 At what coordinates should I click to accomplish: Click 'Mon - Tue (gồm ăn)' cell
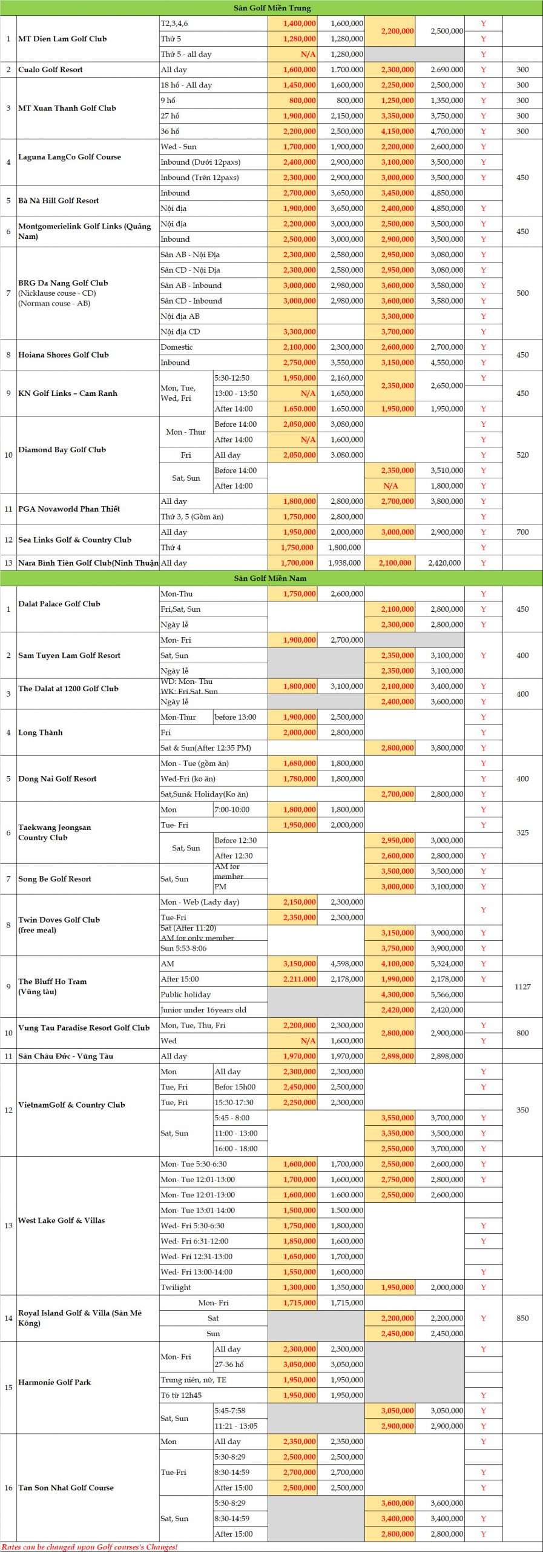coord(213,763)
